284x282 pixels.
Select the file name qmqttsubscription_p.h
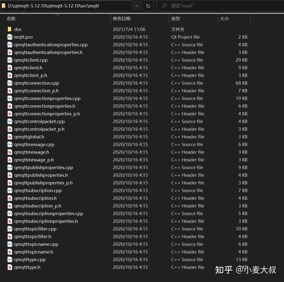pyautogui.click(x=38, y=206)
